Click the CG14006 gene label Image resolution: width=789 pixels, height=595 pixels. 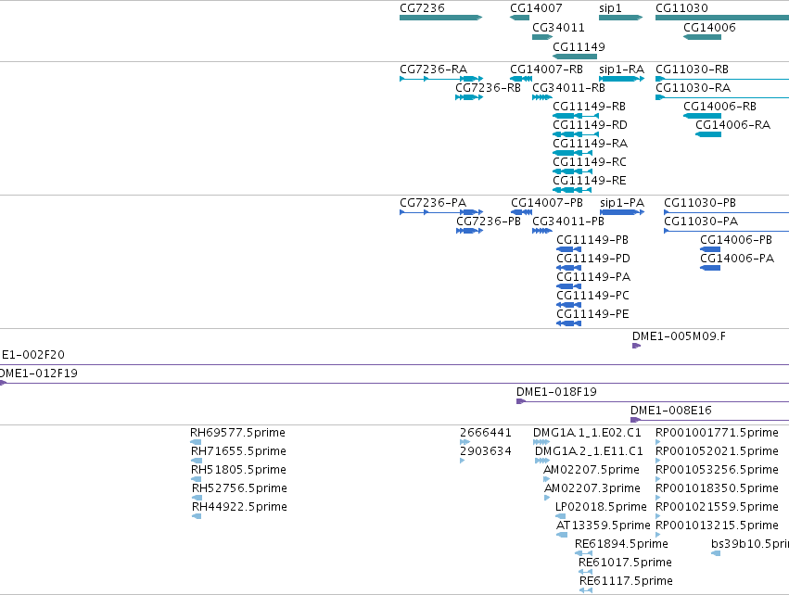pos(709,27)
